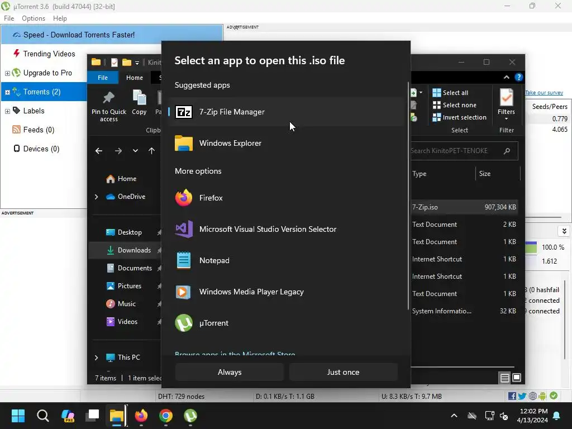
Task: Select Devices (0) in µTorrent sidebar
Action: click(41, 149)
